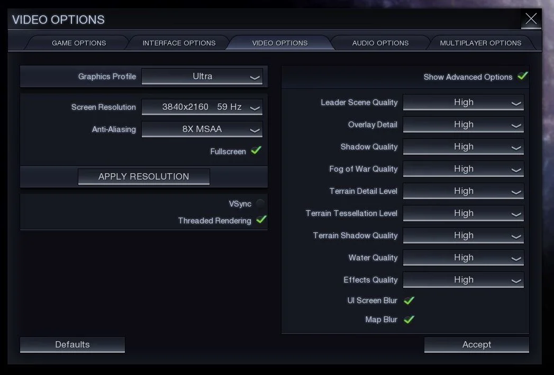The image size is (554, 375).
Task: Expand the Effects Quality dropdown
Action: 463,280
